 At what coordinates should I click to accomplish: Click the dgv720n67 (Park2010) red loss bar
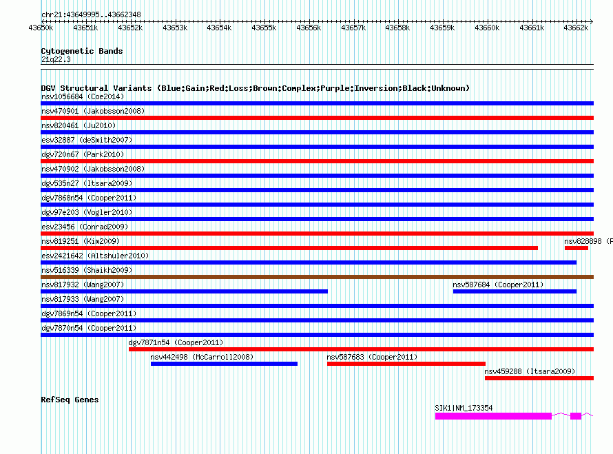click(317, 161)
